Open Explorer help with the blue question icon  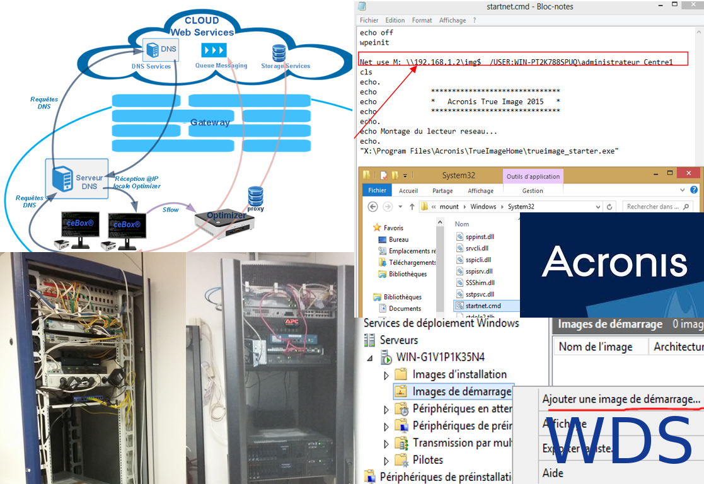[x=694, y=190]
